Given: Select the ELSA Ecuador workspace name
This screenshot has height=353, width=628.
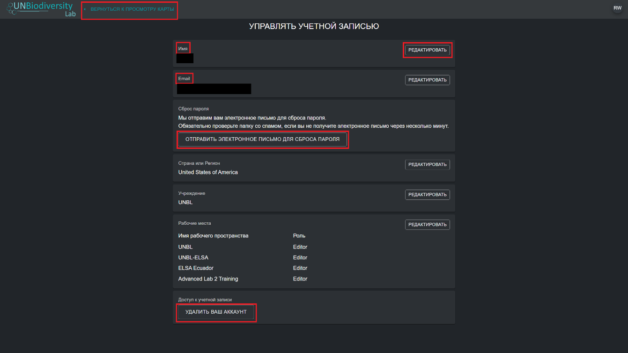Looking at the screenshot, I should click(x=196, y=268).
